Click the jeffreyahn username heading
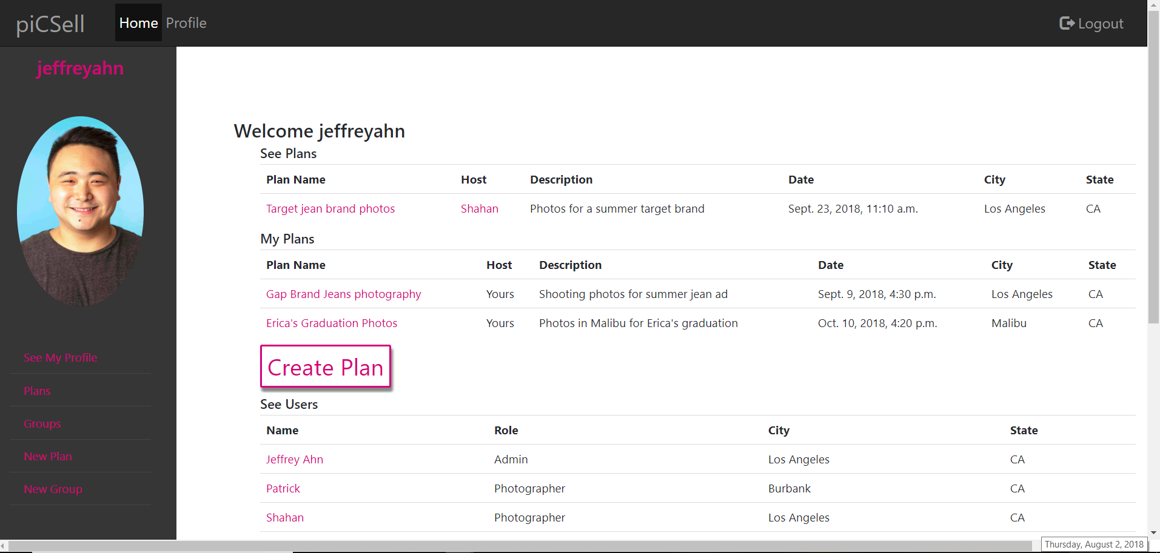This screenshot has height=553, width=1160. [x=80, y=68]
